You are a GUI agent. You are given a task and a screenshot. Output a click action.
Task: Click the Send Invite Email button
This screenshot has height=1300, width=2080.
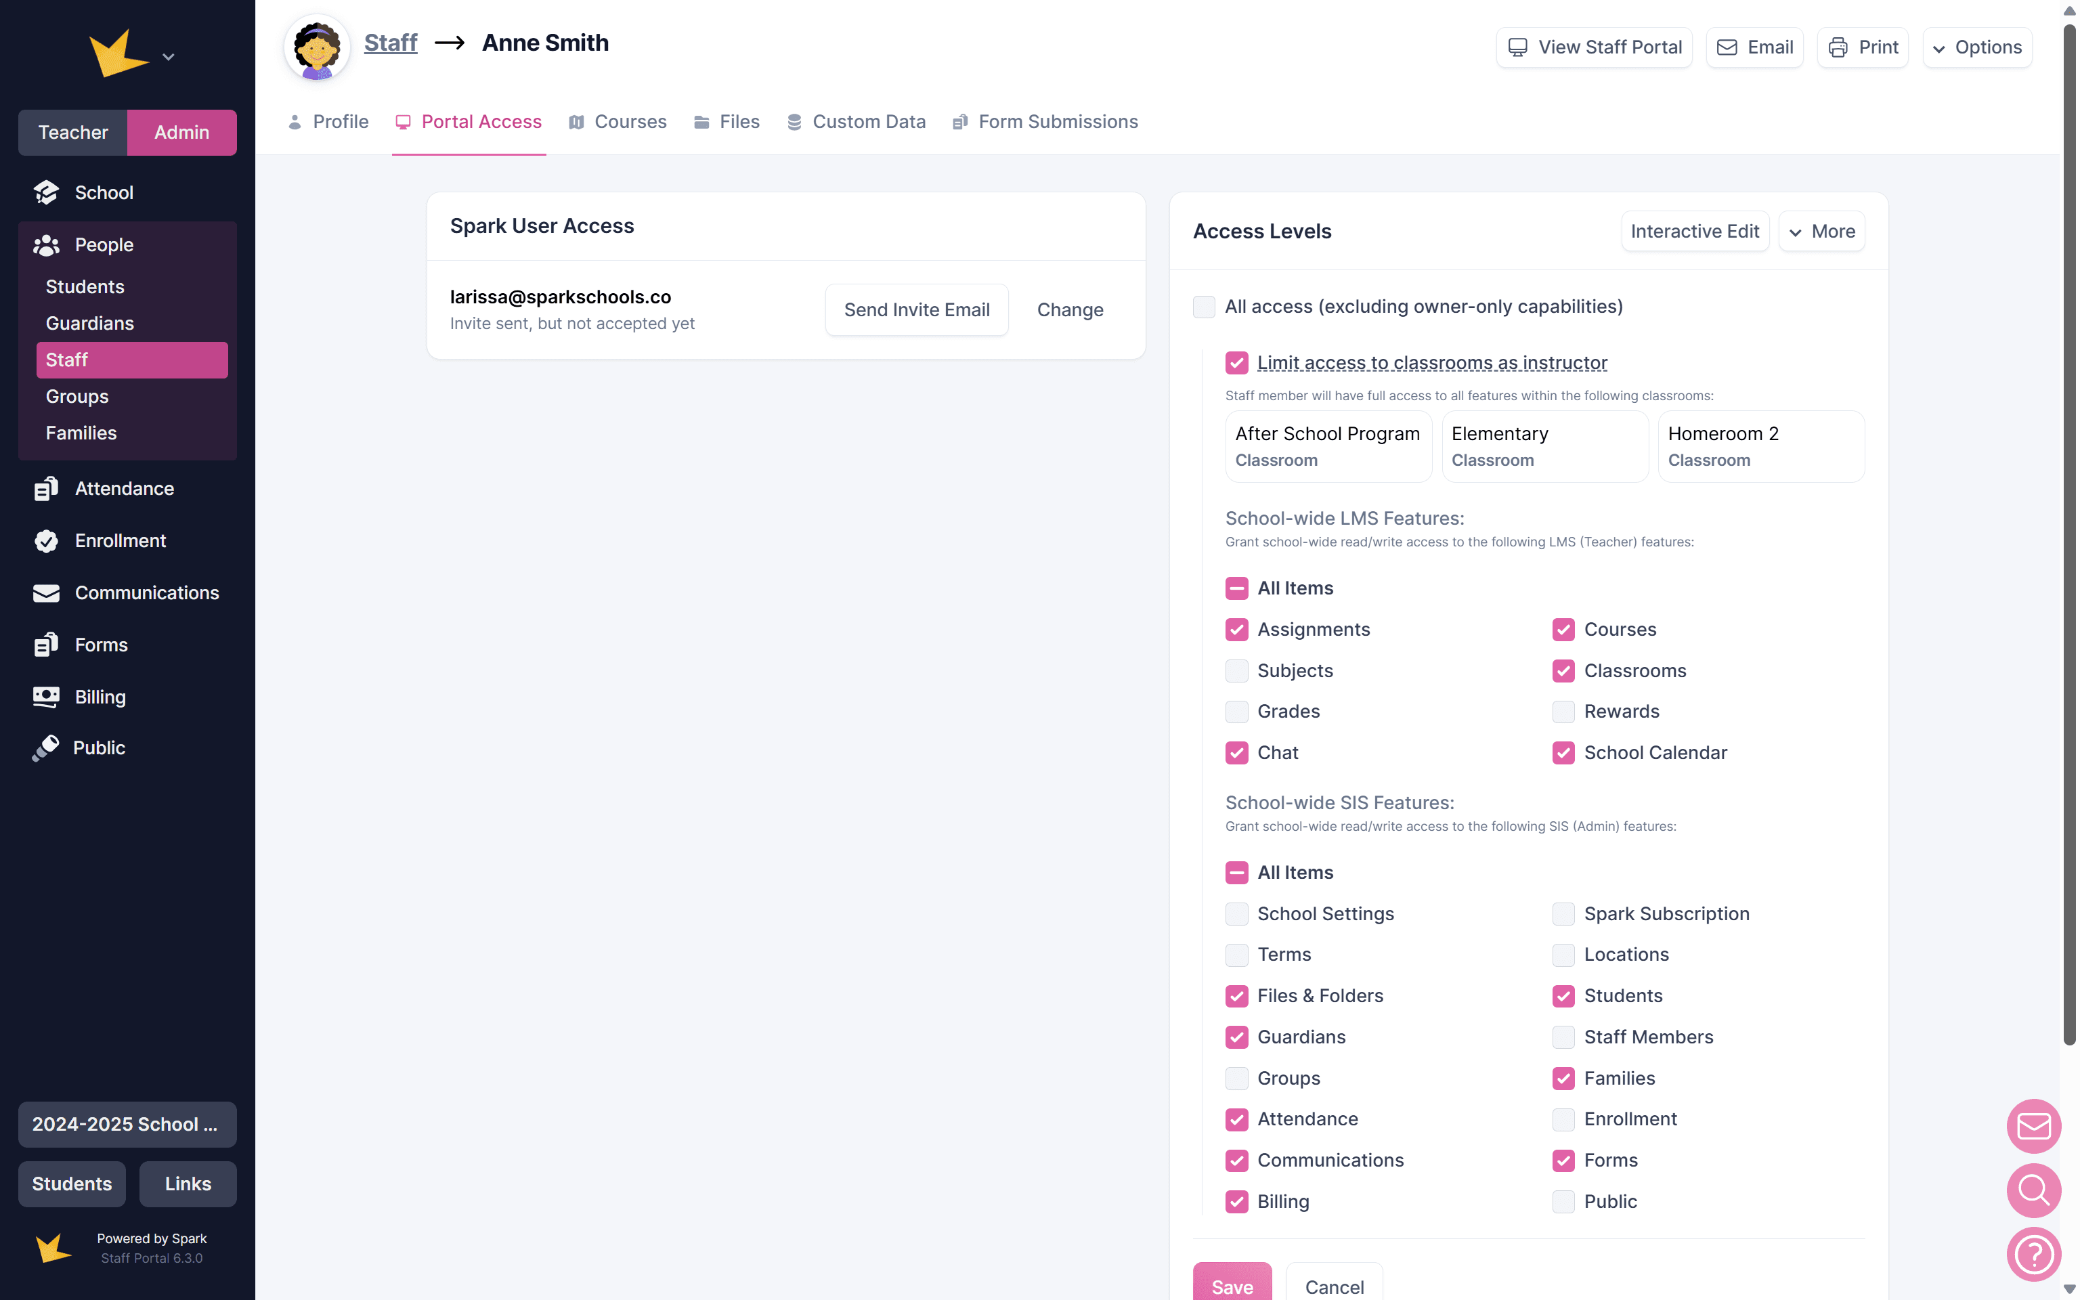pyautogui.click(x=916, y=309)
